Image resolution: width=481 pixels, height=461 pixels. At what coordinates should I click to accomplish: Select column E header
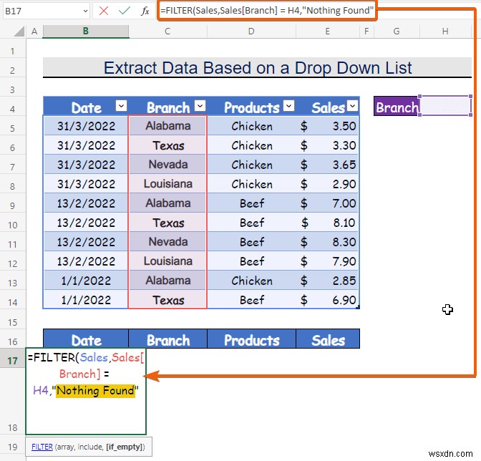pos(328,31)
